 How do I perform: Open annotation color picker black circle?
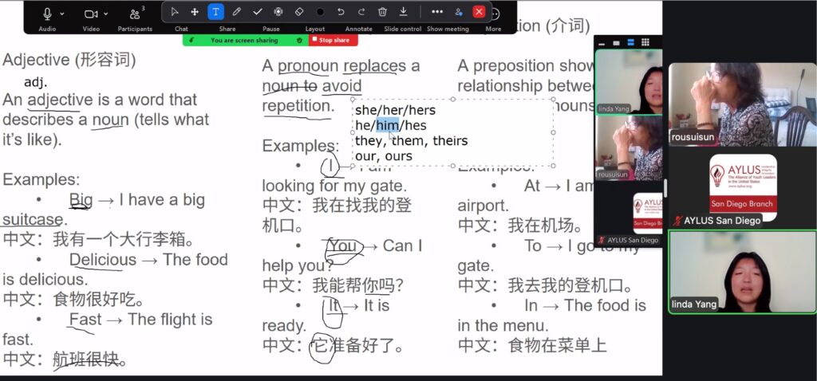(320, 12)
